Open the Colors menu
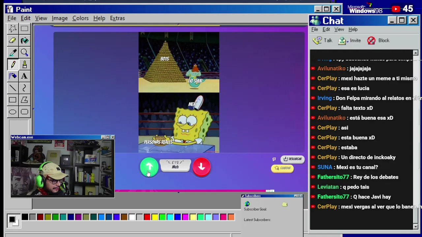 (x=80, y=18)
